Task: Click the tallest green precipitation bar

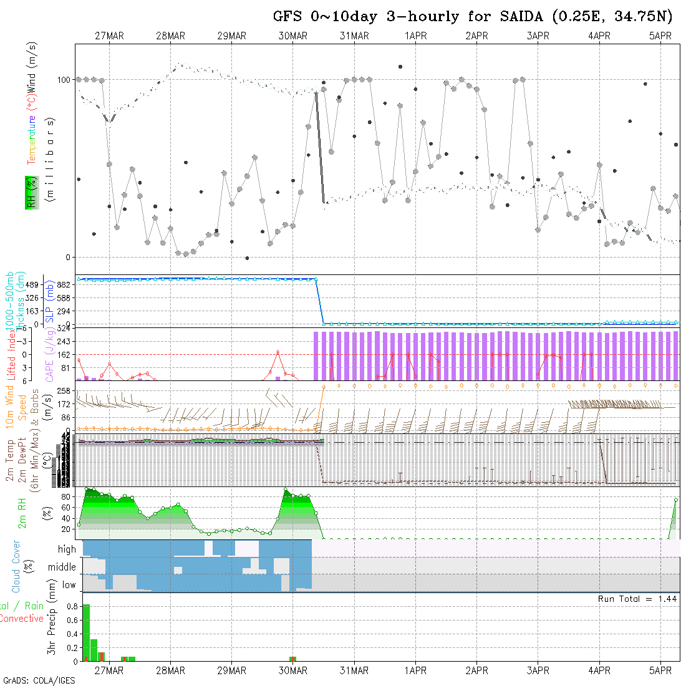Action: 86,632
